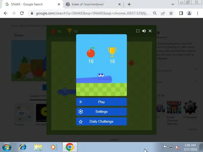Image resolution: width=203 pixels, height=152 pixels.
Task: Close the Index of /isos/windows/ tab
Action: click(x=120, y=4)
